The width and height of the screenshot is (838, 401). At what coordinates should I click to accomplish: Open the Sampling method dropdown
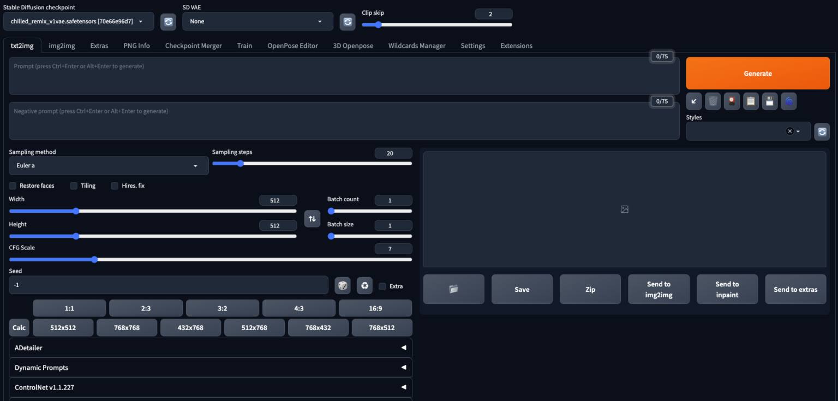pyautogui.click(x=109, y=165)
